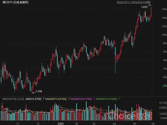167x125 pixels.
Task: Click the 1.652 high price label
Action: point(144,7)
